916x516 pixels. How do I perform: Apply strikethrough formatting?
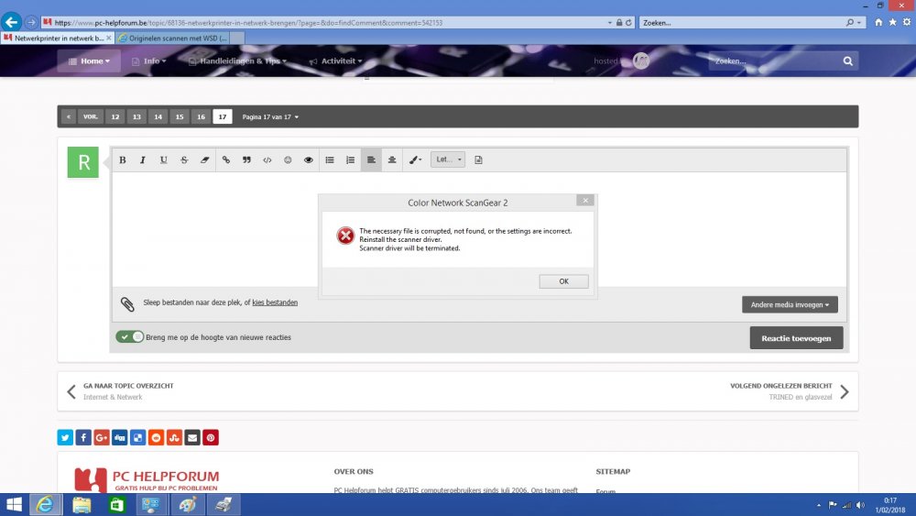tap(184, 160)
